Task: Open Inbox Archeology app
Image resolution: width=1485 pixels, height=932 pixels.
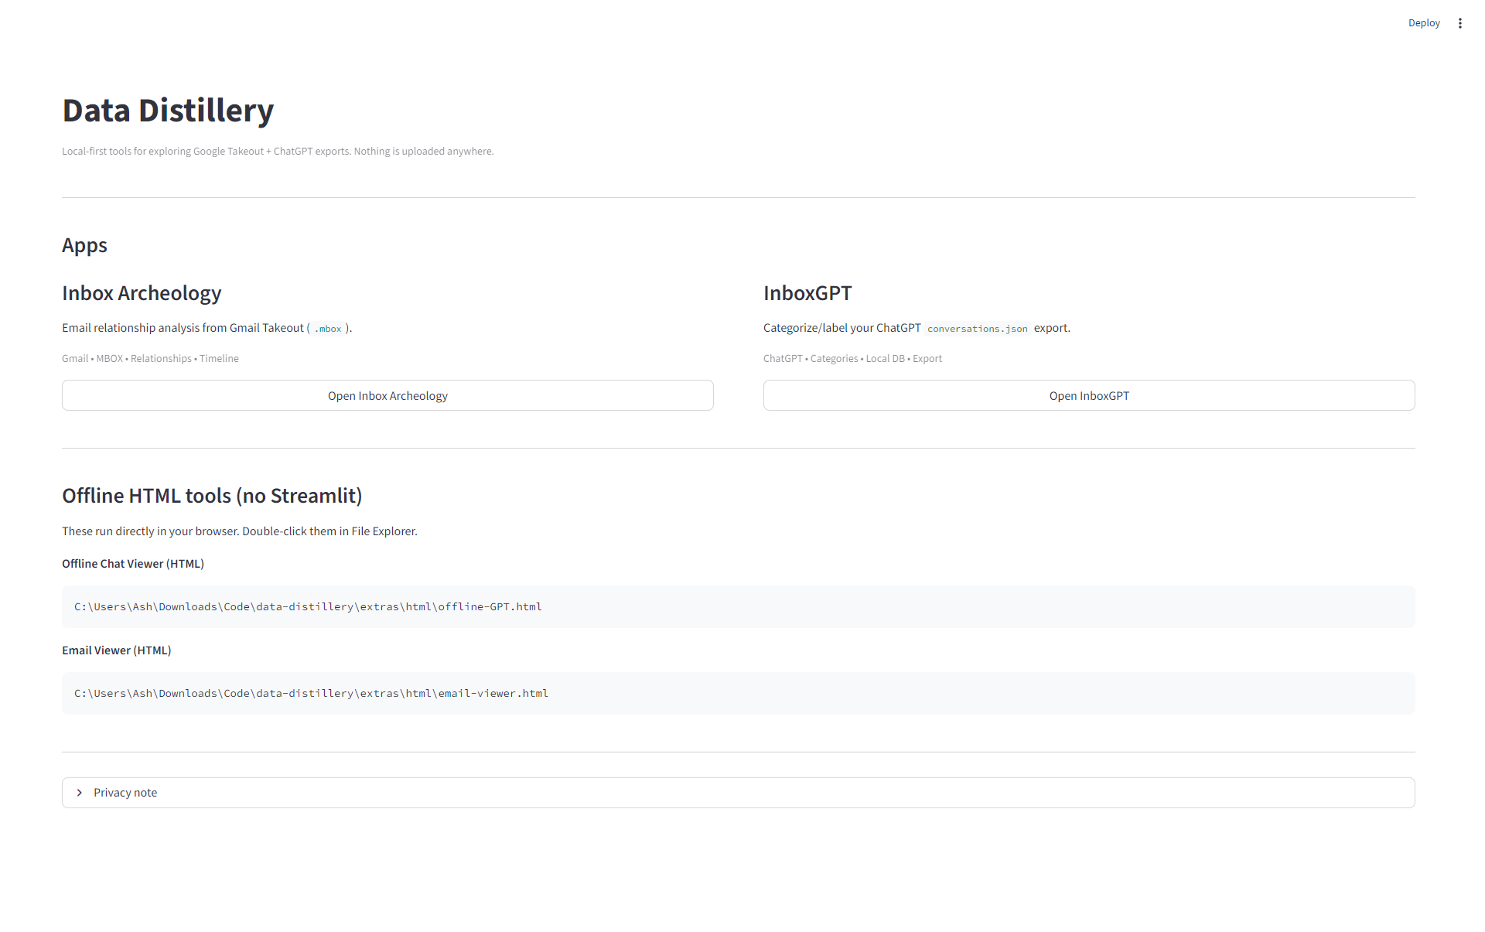Action: [x=387, y=395]
